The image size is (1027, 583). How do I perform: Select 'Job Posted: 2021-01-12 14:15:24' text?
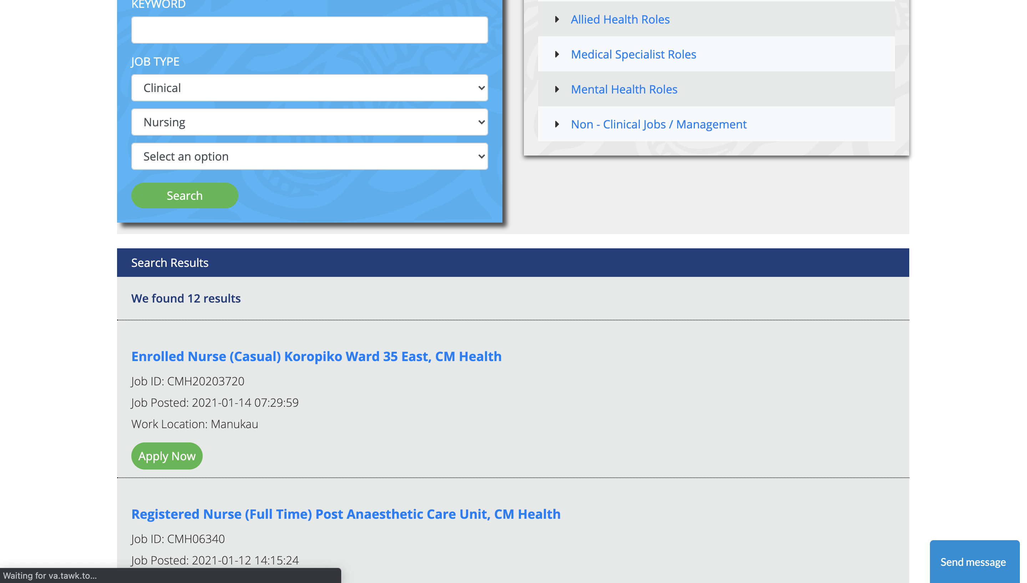pos(215,560)
